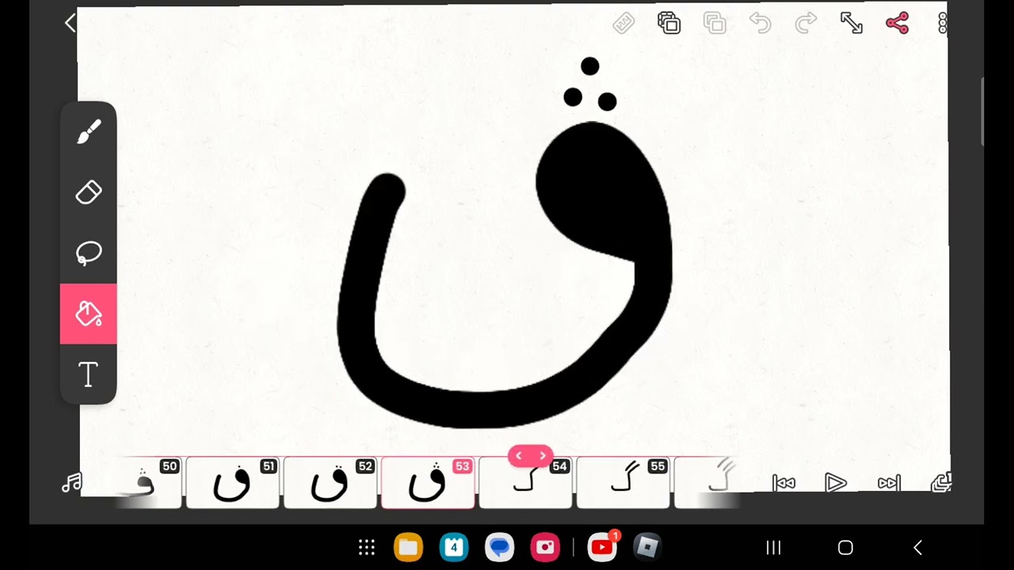The width and height of the screenshot is (1014, 570).
Task: Share the animation with the red share icon
Action: click(898, 24)
